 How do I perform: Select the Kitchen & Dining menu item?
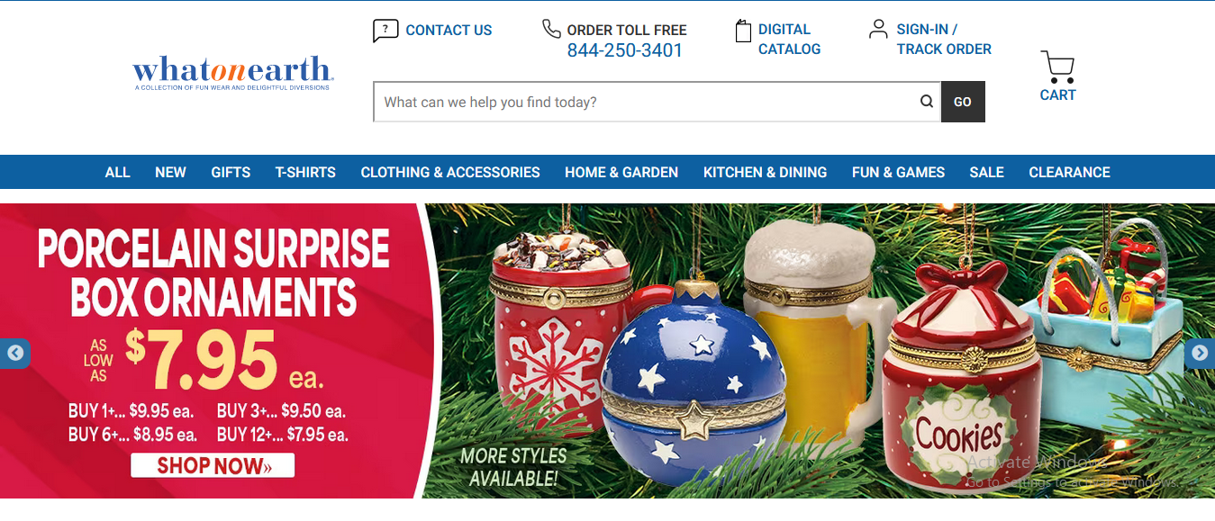tap(765, 172)
